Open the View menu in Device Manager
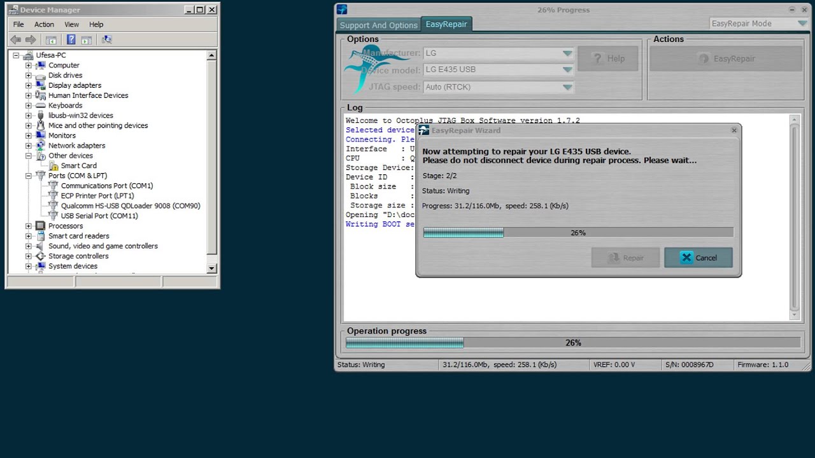815x458 pixels. click(71, 24)
